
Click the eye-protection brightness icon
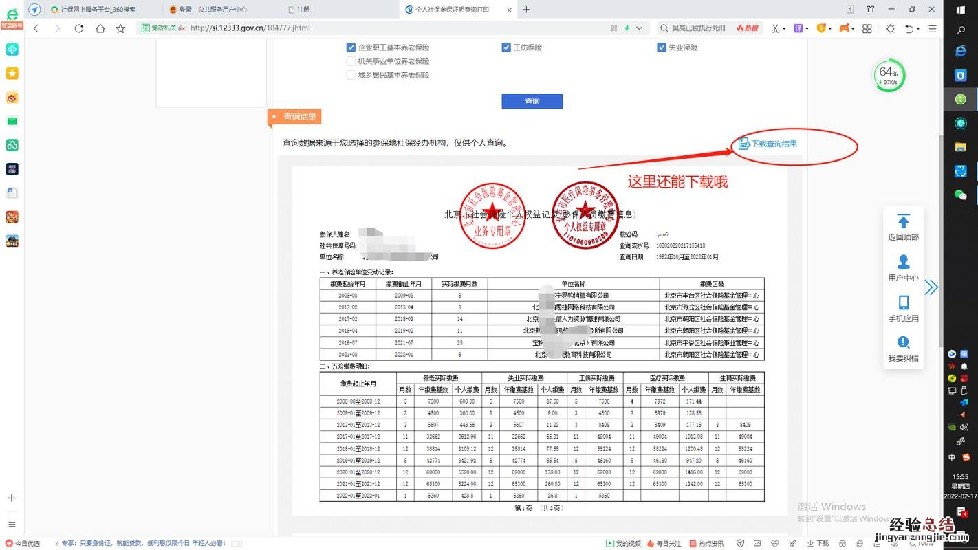[x=889, y=28]
